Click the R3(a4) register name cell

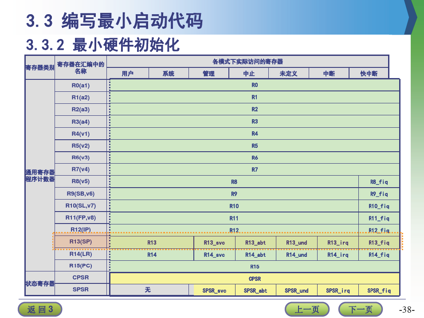(x=81, y=122)
